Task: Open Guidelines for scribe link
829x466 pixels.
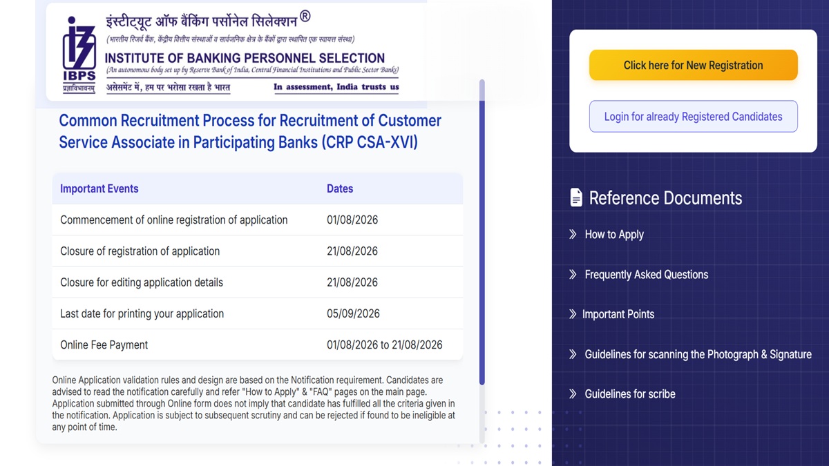Action: (x=630, y=394)
